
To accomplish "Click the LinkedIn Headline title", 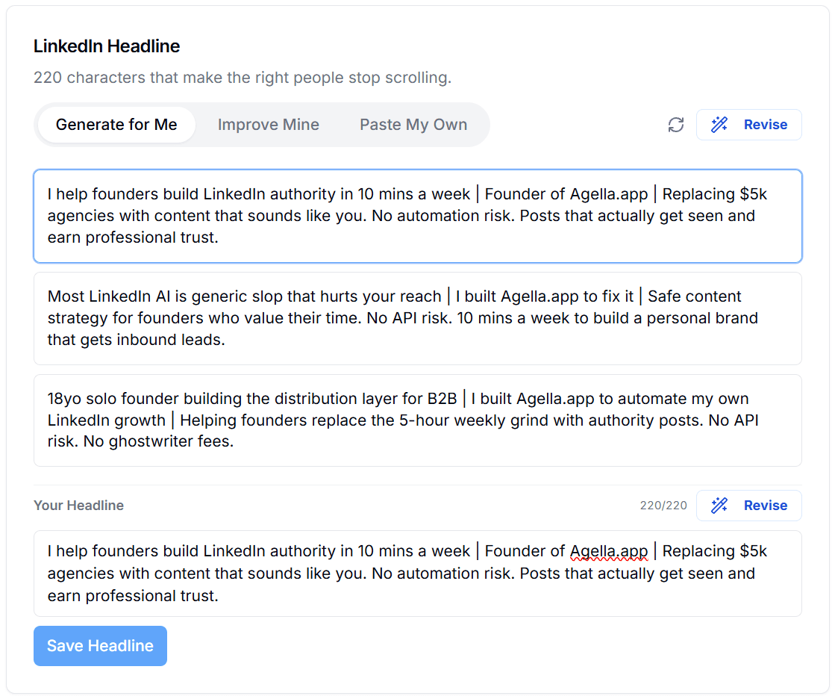I will pos(106,46).
